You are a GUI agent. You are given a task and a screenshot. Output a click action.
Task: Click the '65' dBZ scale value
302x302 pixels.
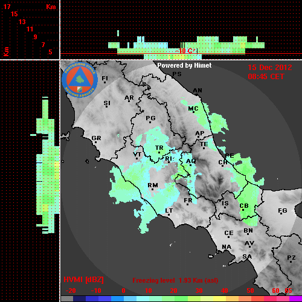(288, 291)
